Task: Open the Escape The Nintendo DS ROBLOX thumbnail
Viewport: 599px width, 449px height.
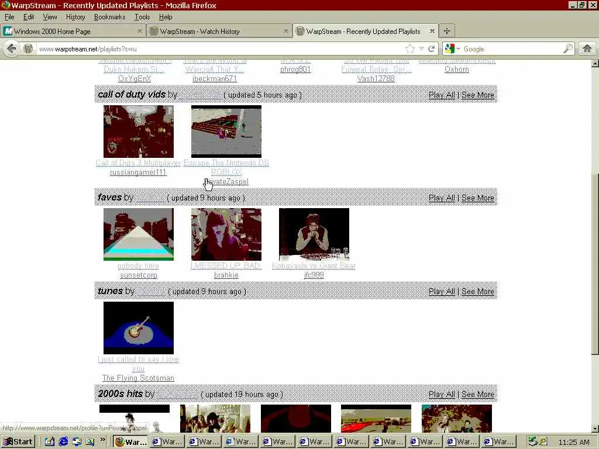Action: pos(226,132)
